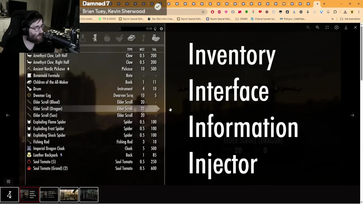This screenshot has width=363, height=204.
Task: Sort inventory by the WGT column header
Action: (x=142, y=50)
